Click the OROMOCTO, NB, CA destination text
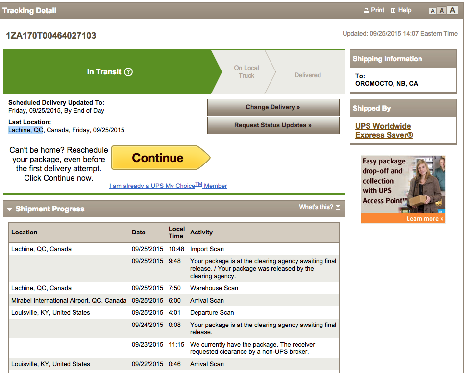This screenshot has width=468, height=373. click(387, 84)
